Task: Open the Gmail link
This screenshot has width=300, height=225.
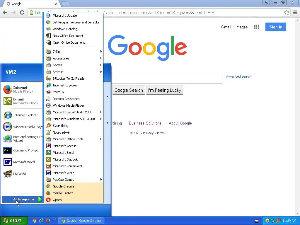Action: [226, 27]
